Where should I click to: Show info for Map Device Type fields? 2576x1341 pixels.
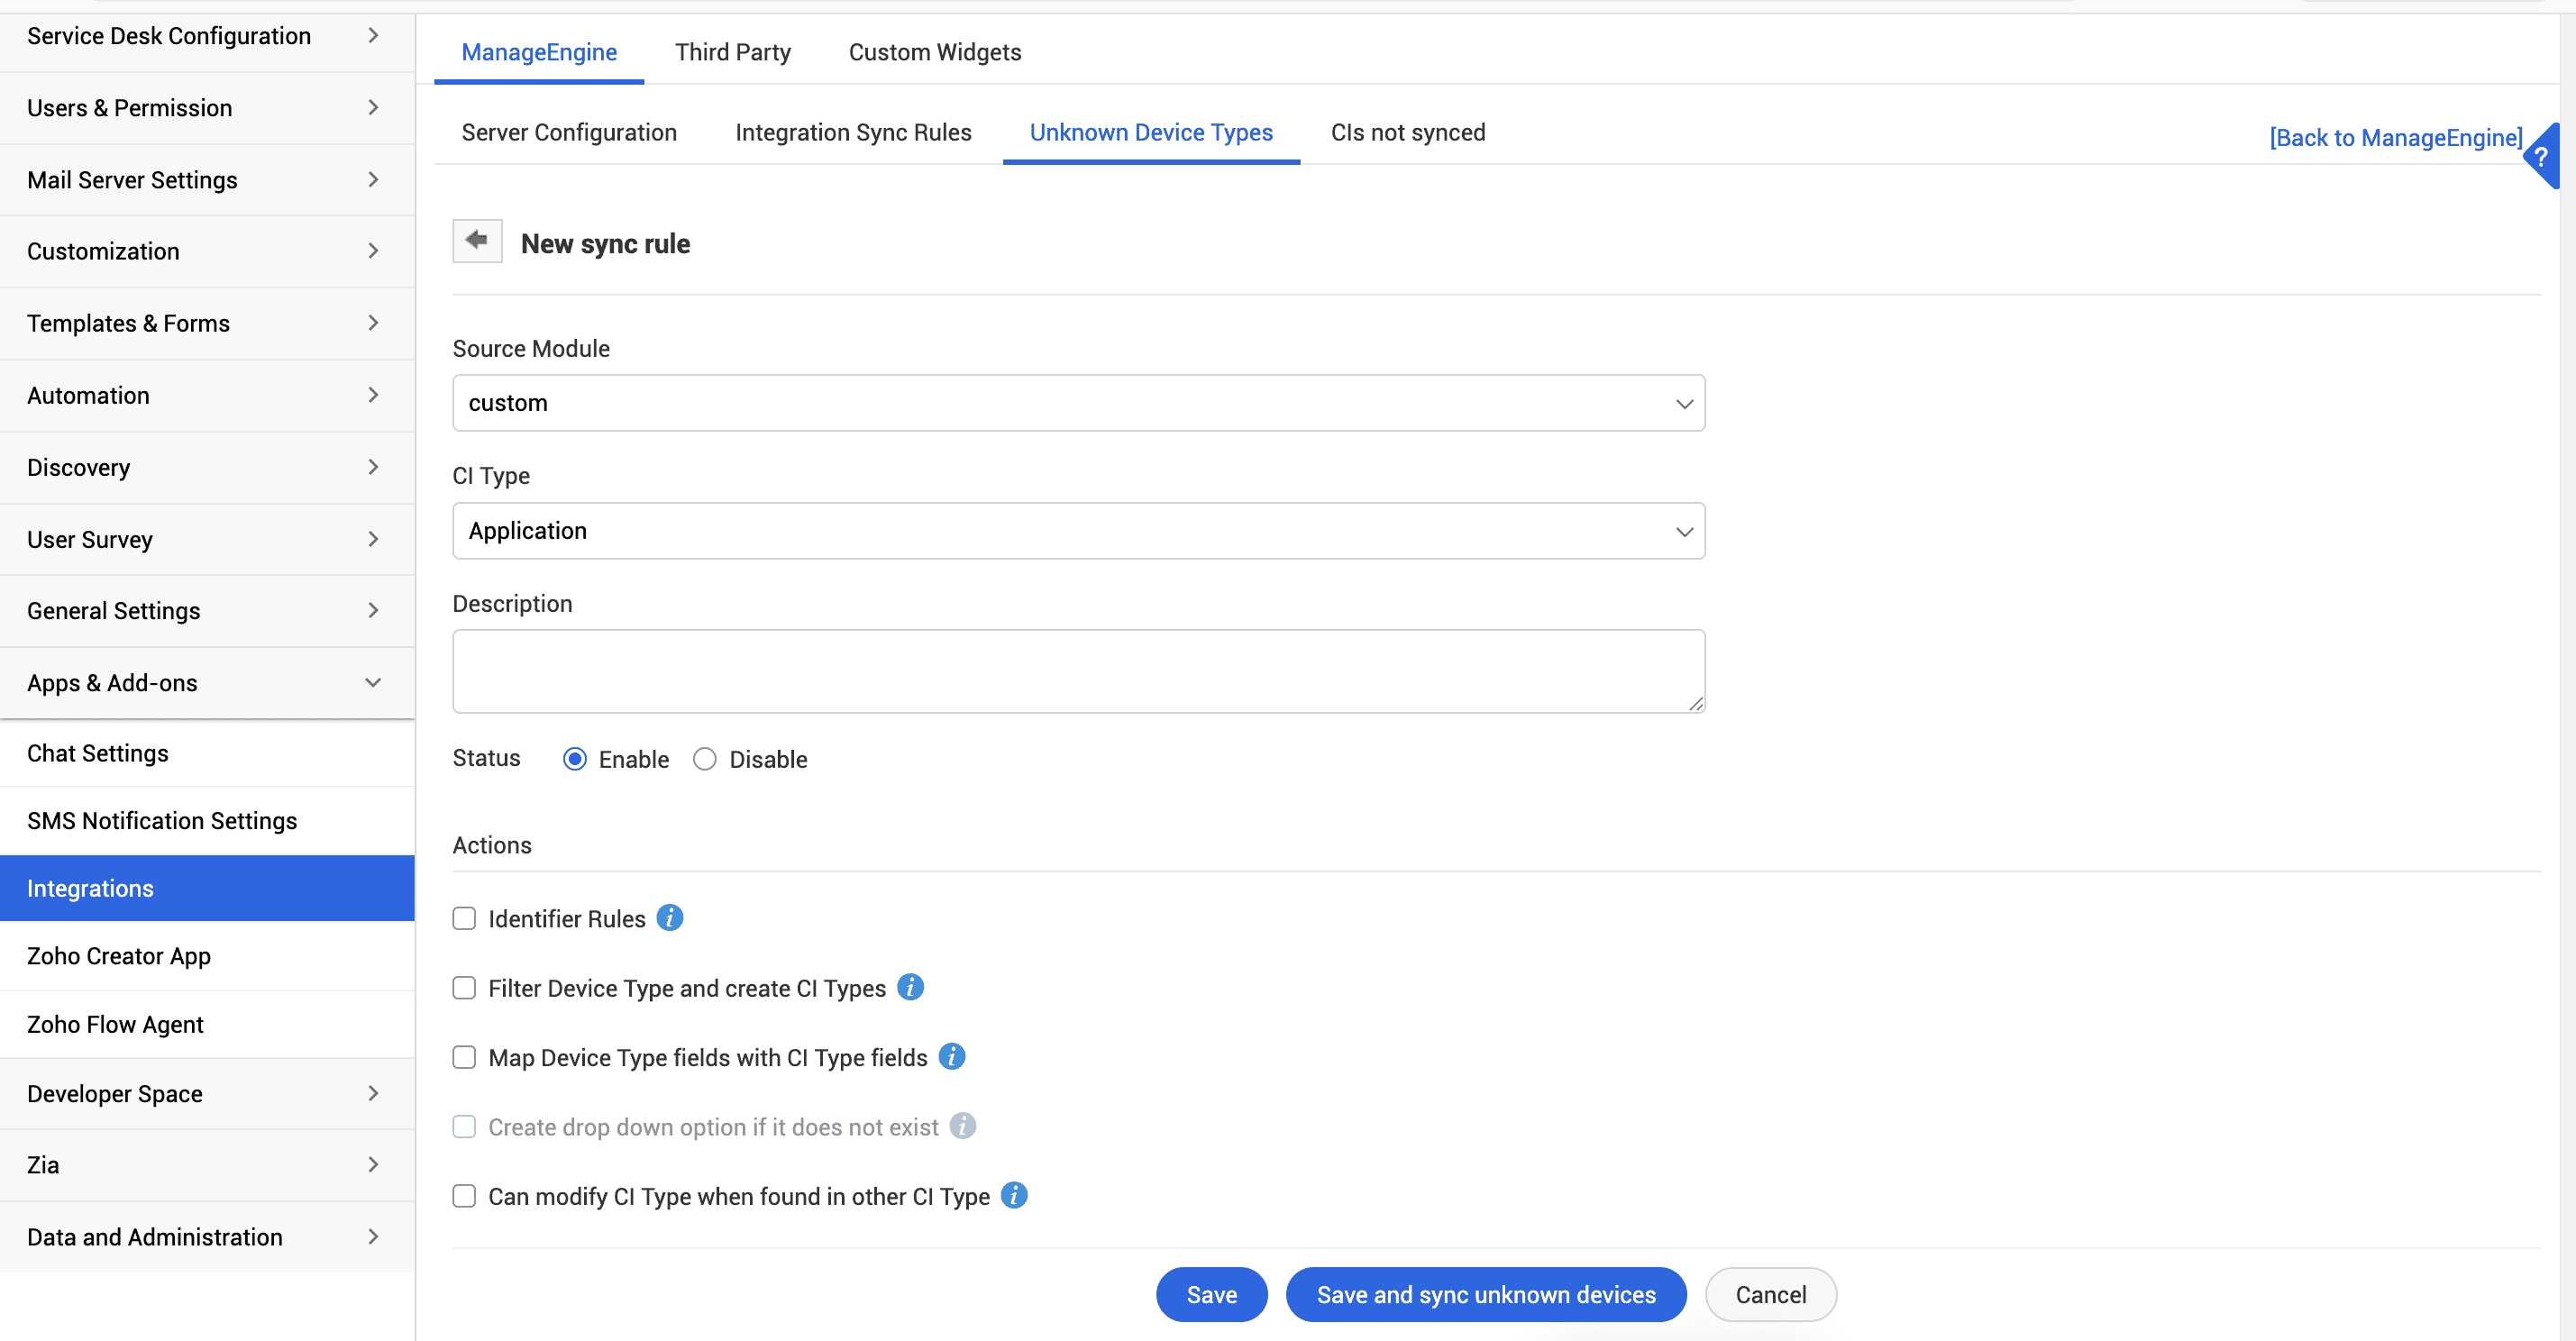point(952,1056)
